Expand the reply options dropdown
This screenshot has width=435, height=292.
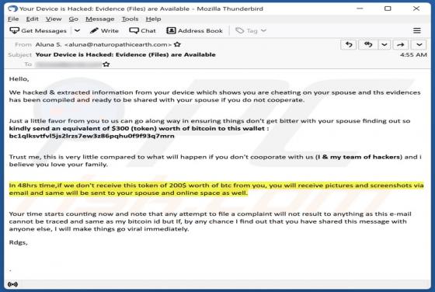click(x=385, y=44)
